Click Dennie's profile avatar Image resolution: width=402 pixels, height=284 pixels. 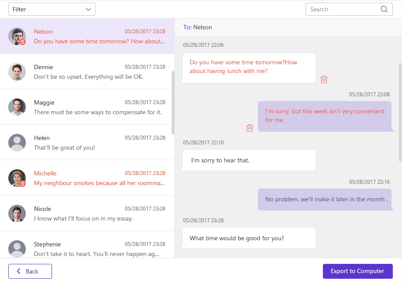tap(17, 72)
